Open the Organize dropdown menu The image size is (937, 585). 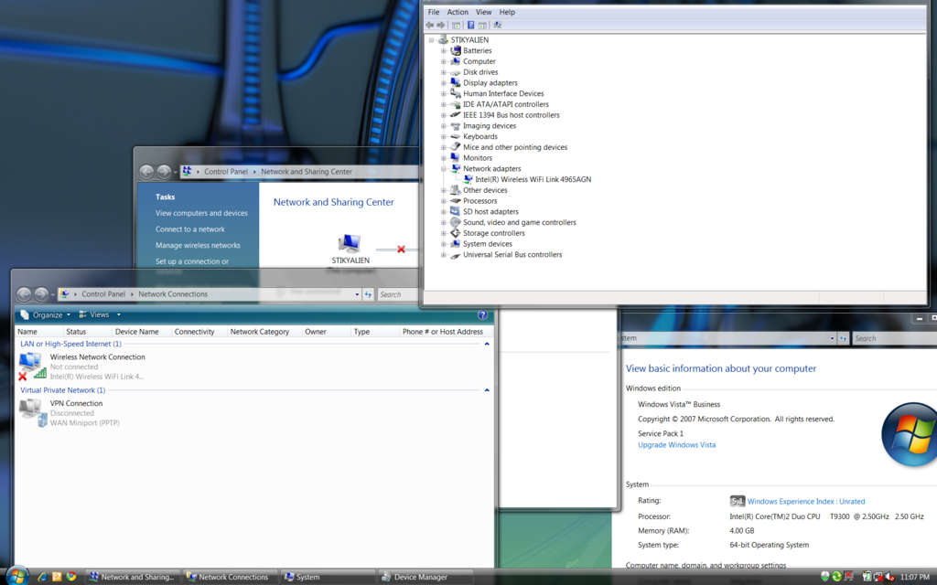[x=46, y=314]
